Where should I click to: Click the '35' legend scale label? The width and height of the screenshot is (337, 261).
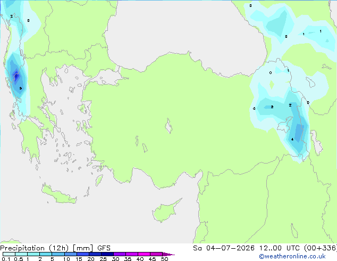(x=128, y=259)
